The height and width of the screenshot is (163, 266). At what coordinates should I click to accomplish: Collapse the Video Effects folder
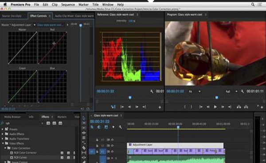[x=3, y=143]
